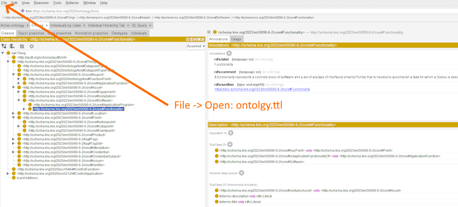Collapse the core#Thing tree node

pos(8,62)
